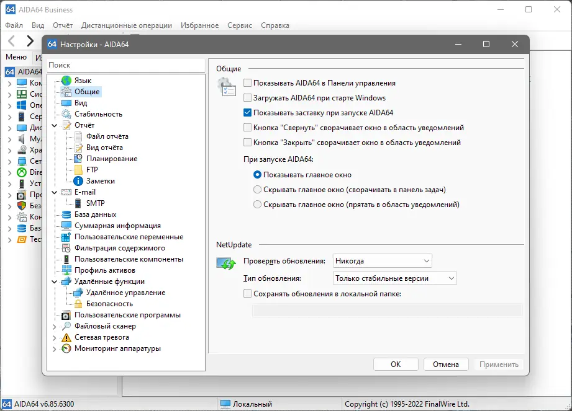Viewport: 572px width, 411px height.
Task: Toggle Кнопка "Закрыть" сворачивает окно checkbox
Action: tap(248, 143)
